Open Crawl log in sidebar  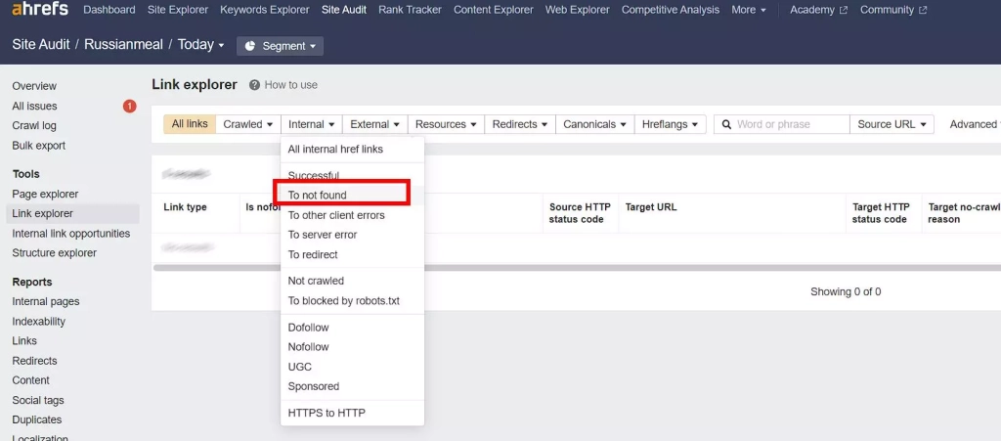pos(34,126)
